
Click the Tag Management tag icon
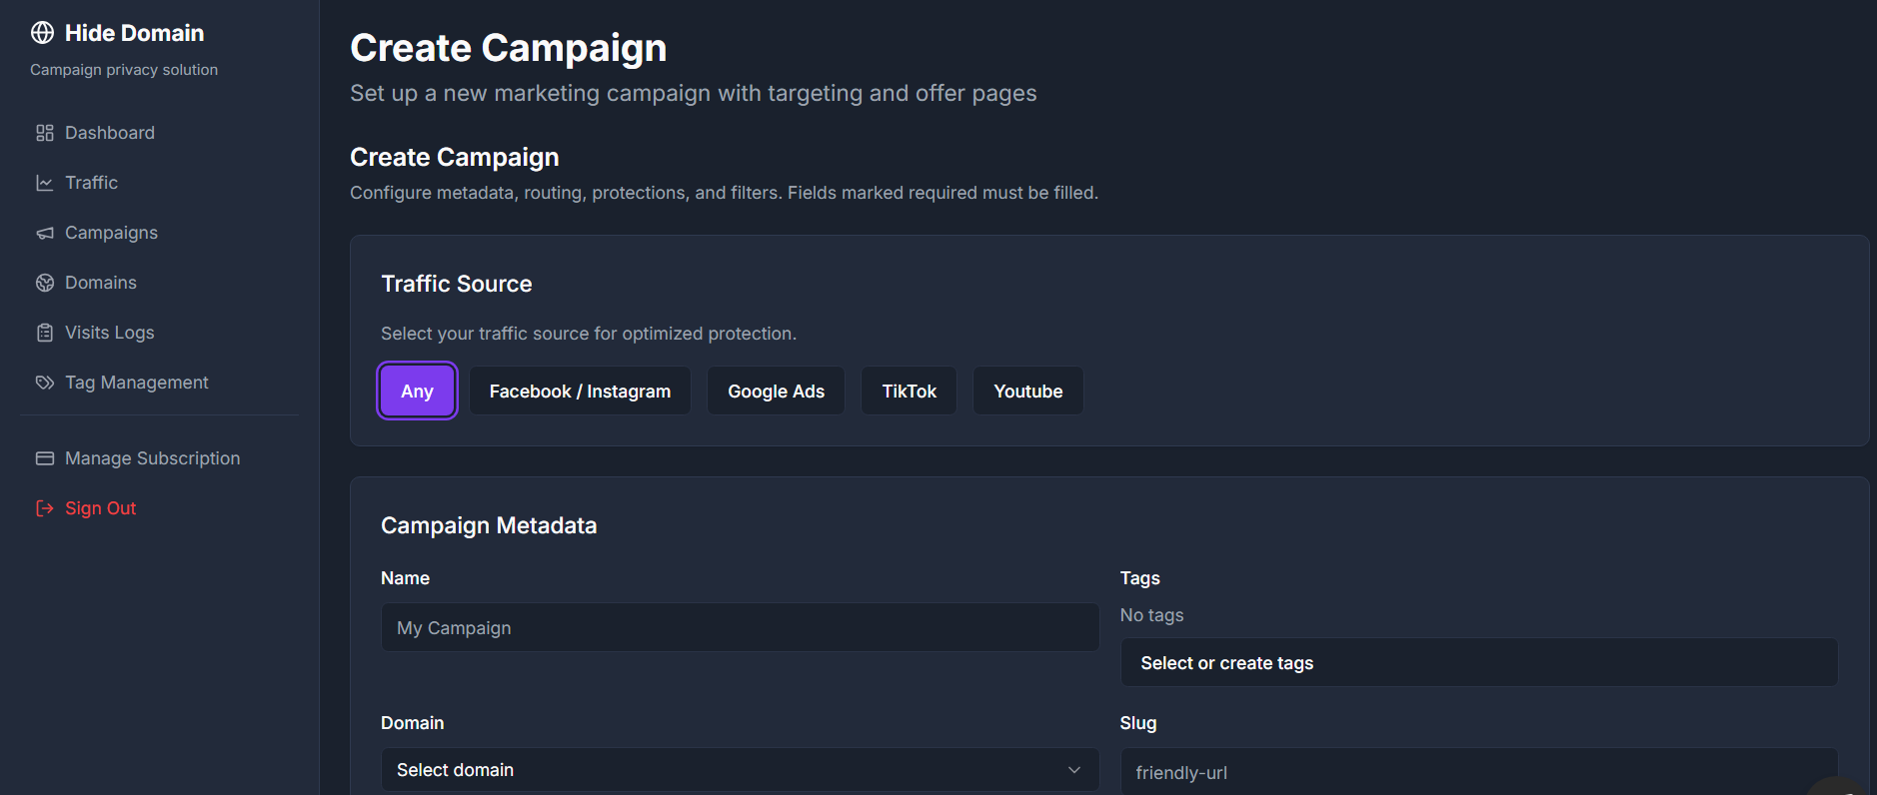[45, 383]
